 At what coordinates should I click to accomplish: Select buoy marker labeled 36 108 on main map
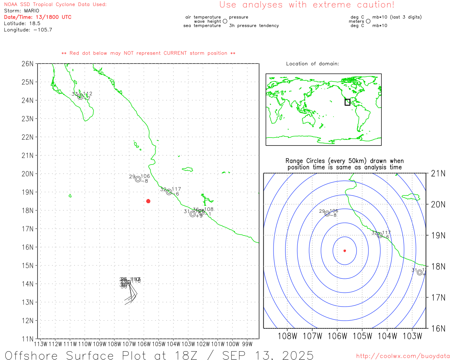pos(201,212)
